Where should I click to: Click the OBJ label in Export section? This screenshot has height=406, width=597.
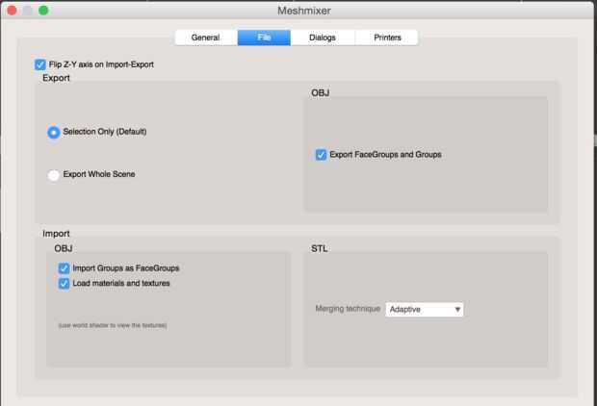pos(321,93)
